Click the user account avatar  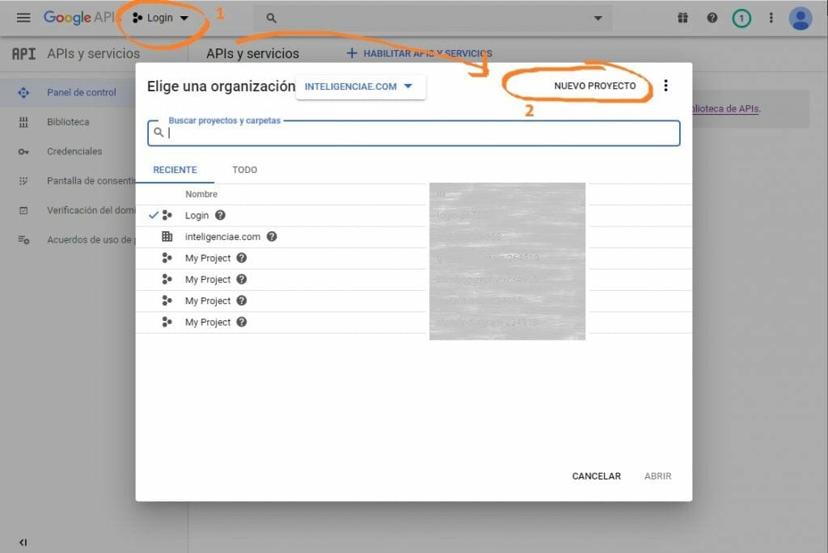[x=800, y=18]
